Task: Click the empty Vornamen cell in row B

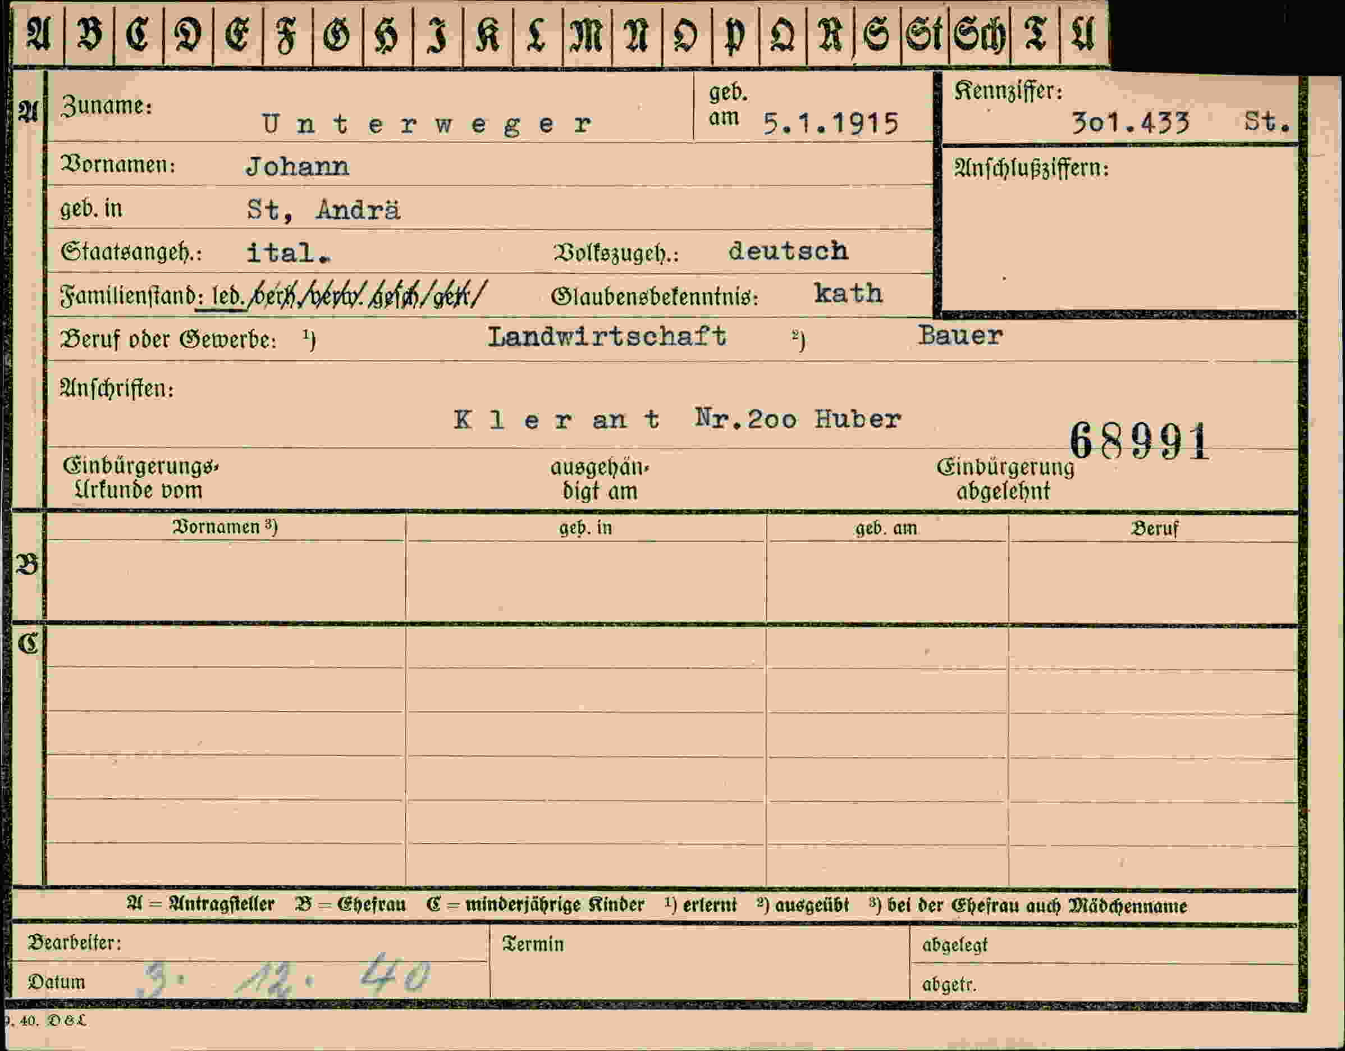Action: pos(226,581)
